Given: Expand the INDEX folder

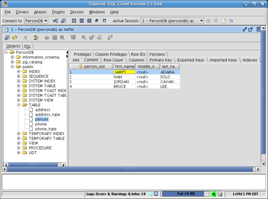Looking at the screenshot, I should click(x=19, y=71).
